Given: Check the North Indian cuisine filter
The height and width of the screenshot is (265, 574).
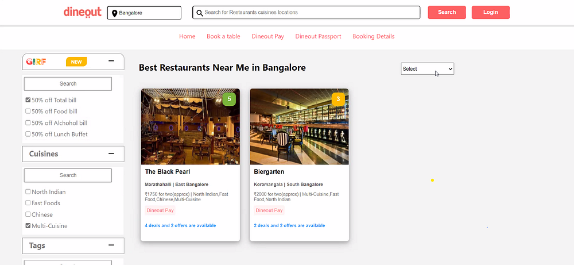Looking at the screenshot, I should (28, 191).
